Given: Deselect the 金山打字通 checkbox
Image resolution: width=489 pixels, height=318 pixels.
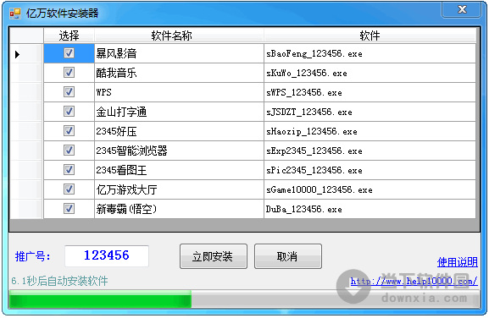Looking at the screenshot, I should pyautogui.click(x=69, y=112).
